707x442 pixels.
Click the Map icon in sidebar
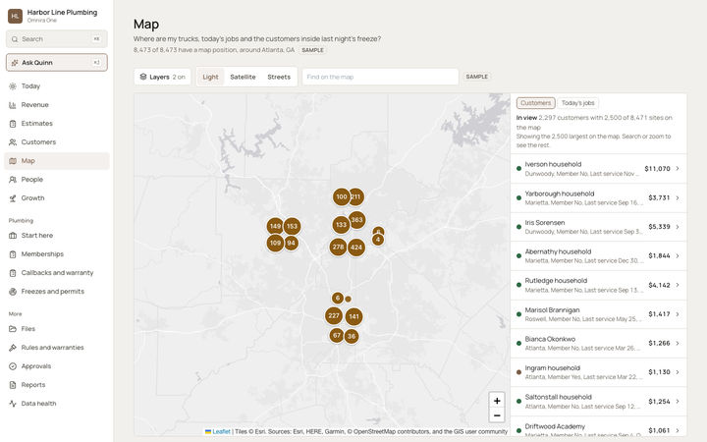point(13,161)
